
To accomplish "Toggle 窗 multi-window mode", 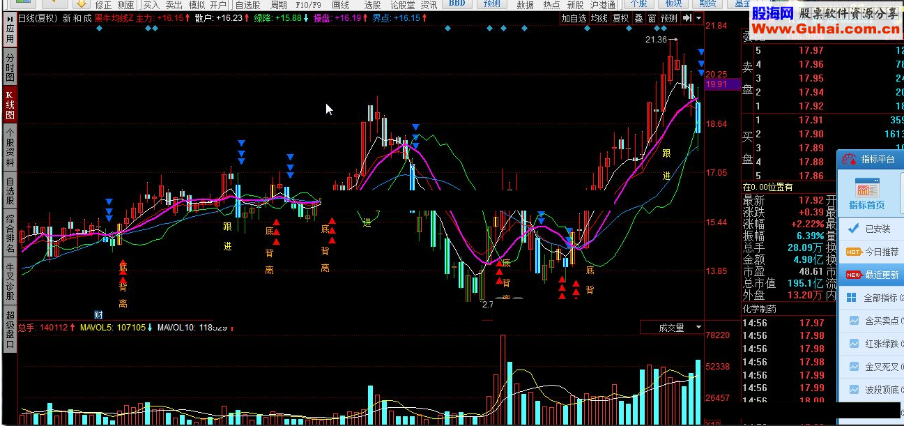I will [x=652, y=18].
